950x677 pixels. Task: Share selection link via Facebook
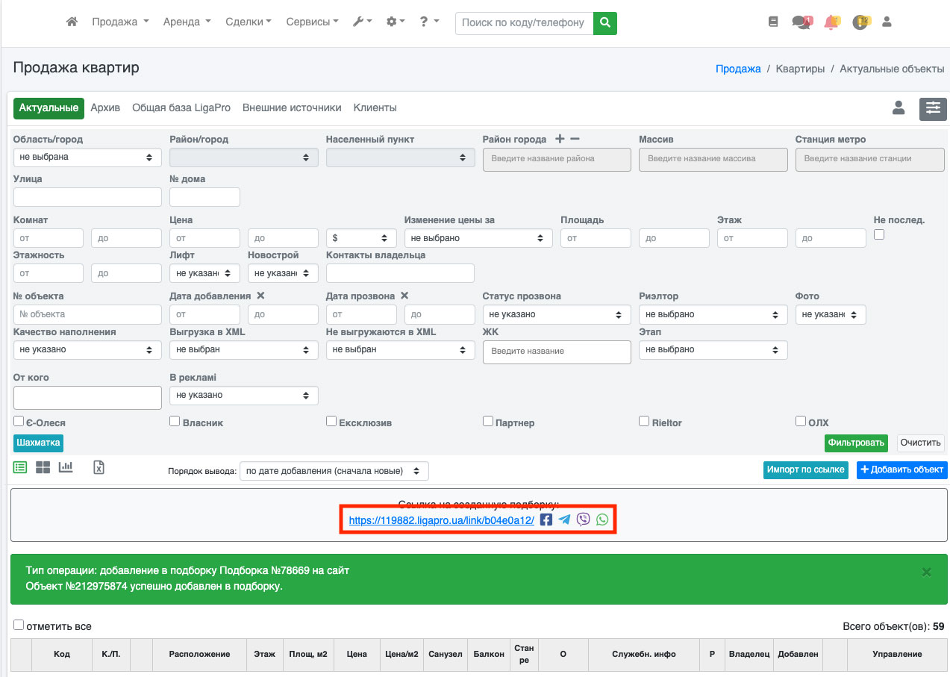tap(546, 520)
